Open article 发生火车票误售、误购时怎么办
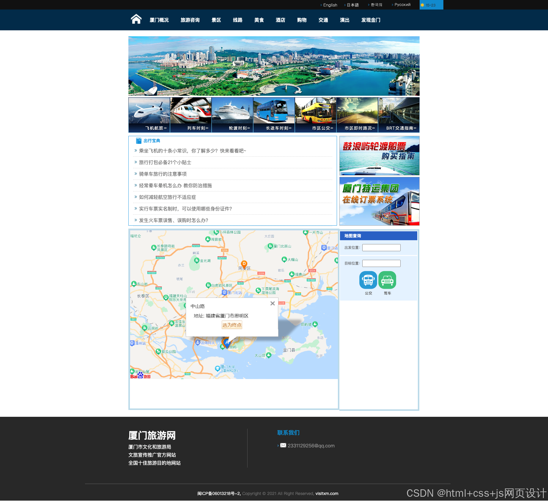This screenshot has width=548, height=503. click(x=174, y=220)
